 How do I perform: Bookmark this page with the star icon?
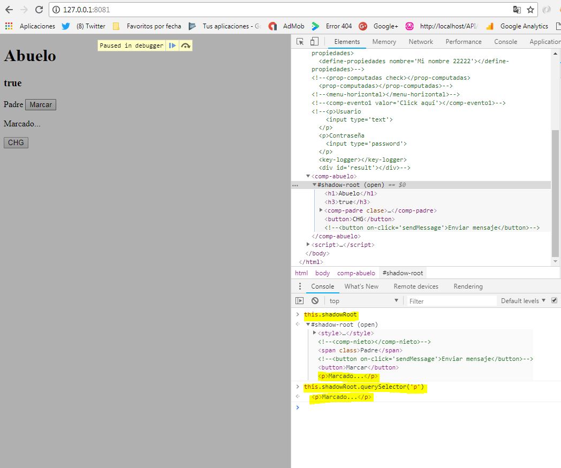point(530,10)
